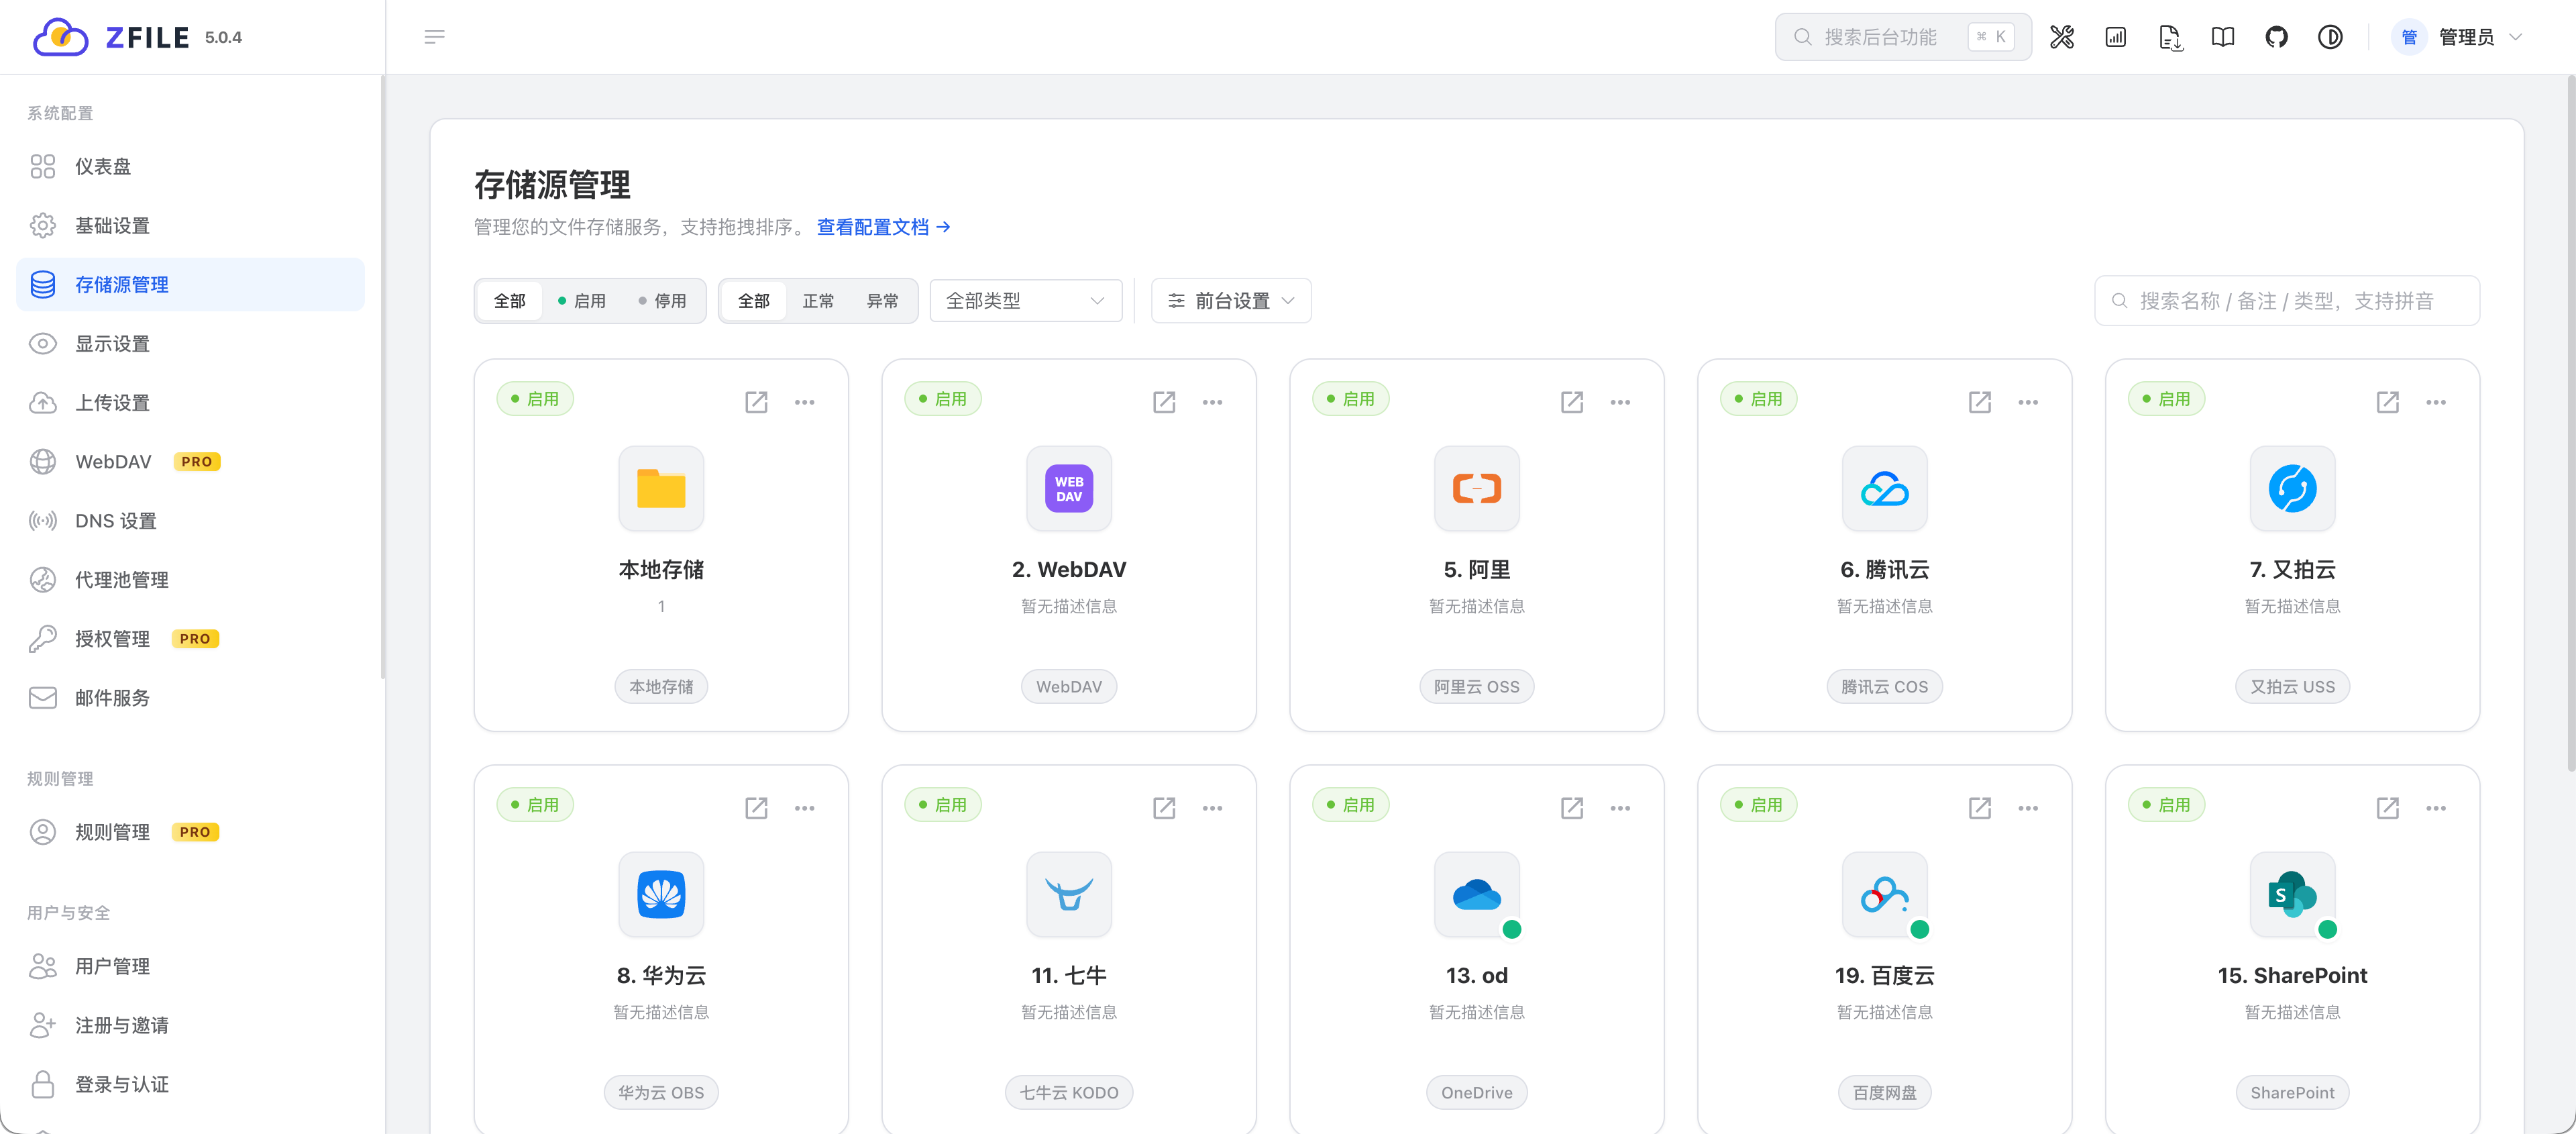Open the documentation book icon
This screenshot has width=2576, height=1134.
[2222, 37]
